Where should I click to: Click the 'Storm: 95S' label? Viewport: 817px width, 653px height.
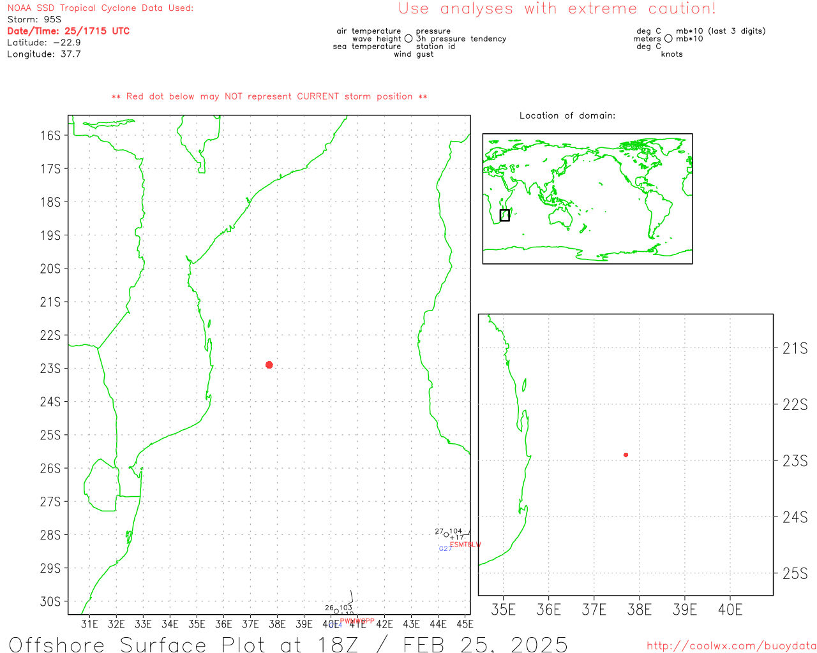point(34,20)
